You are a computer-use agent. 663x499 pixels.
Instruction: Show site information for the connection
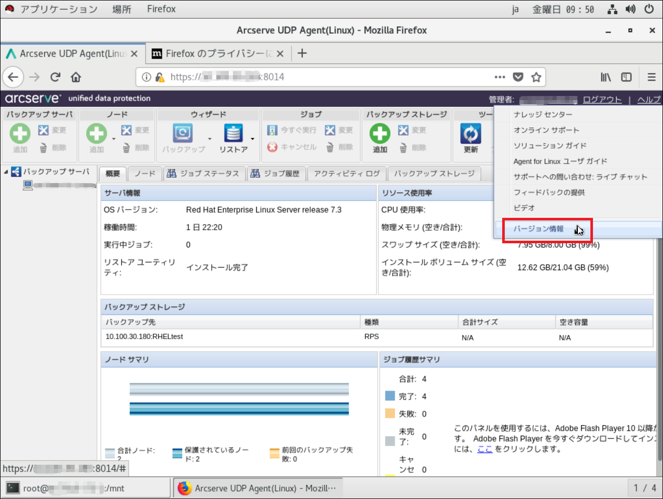tap(146, 77)
